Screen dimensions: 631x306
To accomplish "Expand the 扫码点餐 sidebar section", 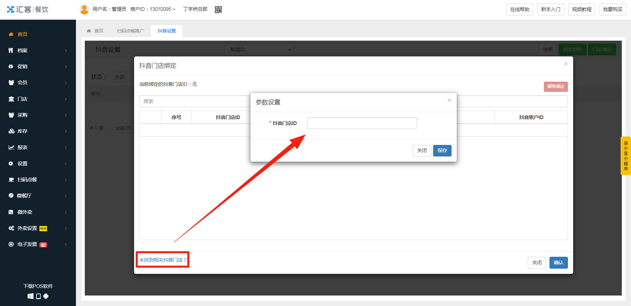I will click(38, 180).
